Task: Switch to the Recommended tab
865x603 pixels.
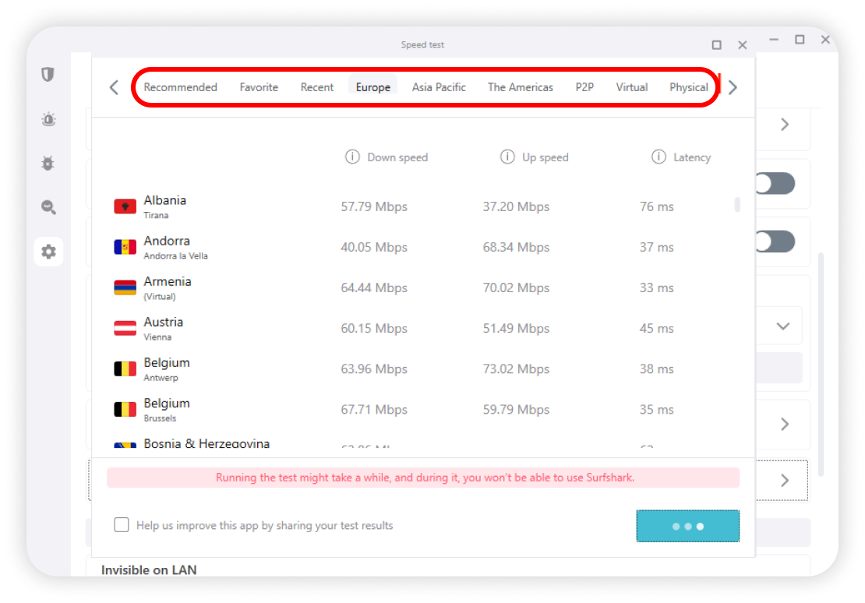Action: tap(180, 87)
